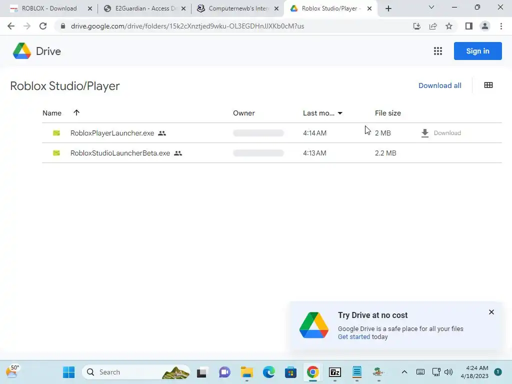Launch Microsoft Edge from taskbar
The image size is (512, 384).
[x=268, y=372]
